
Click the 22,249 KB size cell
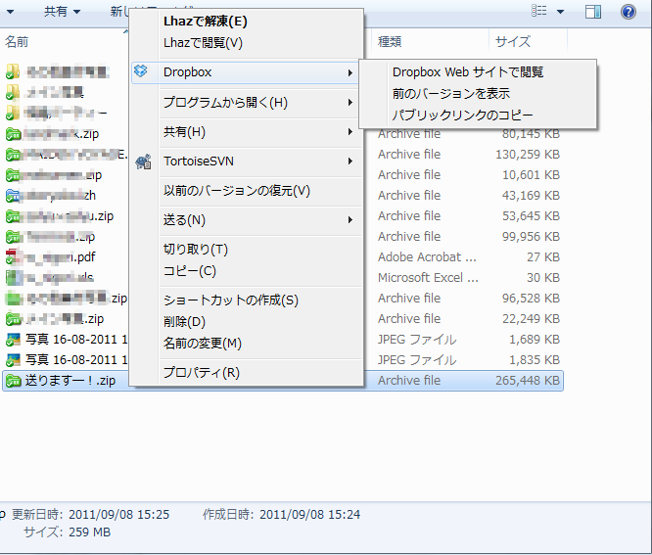pos(531,319)
